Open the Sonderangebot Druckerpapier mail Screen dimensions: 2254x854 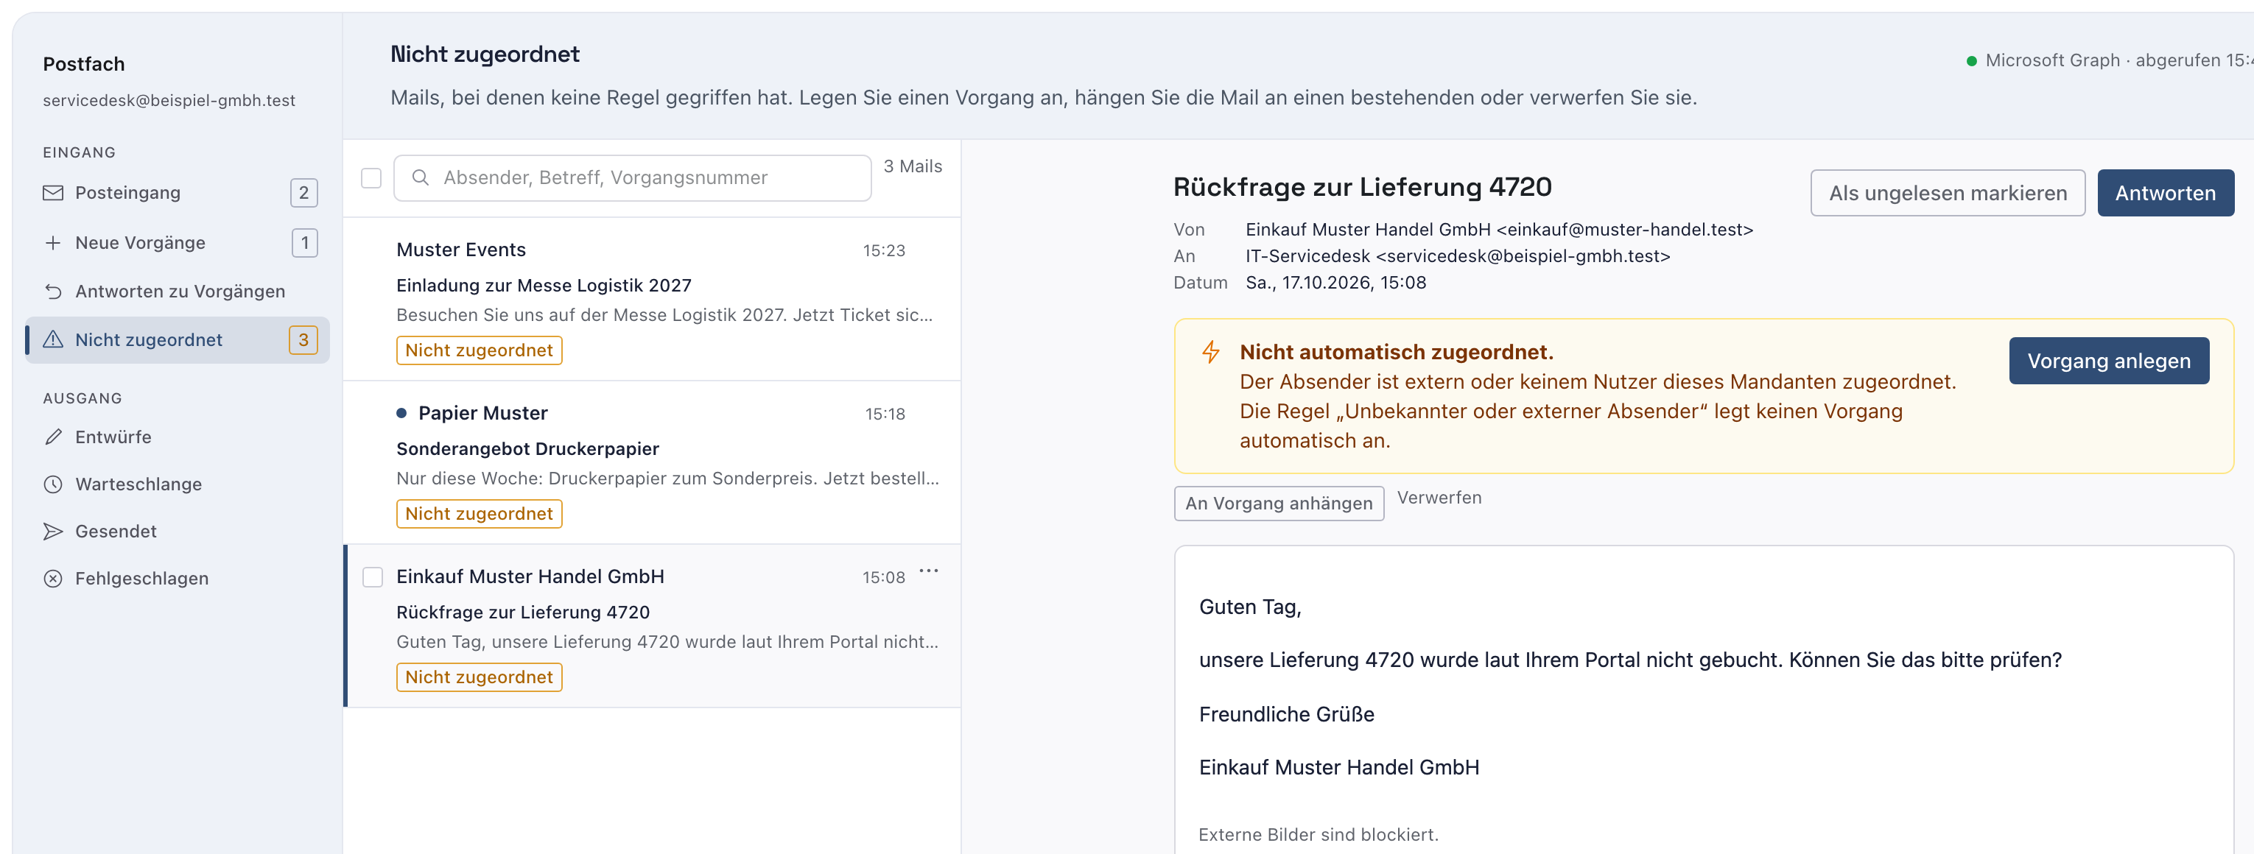(x=652, y=462)
